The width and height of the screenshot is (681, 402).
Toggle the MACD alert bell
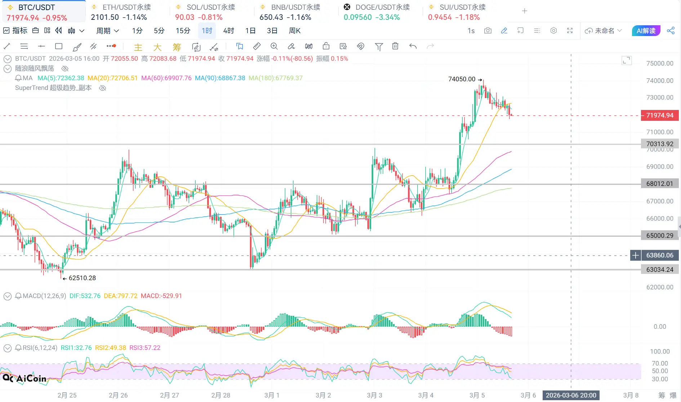click(x=18, y=296)
